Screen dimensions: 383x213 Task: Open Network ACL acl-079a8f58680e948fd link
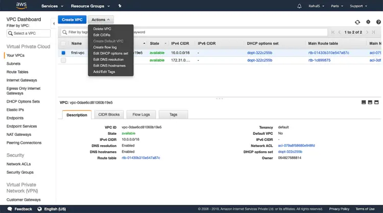click(296, 146)
